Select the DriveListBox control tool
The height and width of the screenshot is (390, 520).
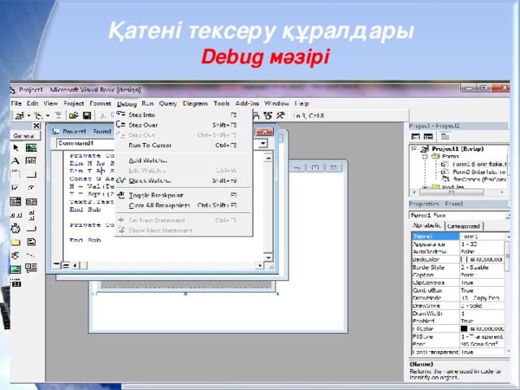click(x=31, y=228)
